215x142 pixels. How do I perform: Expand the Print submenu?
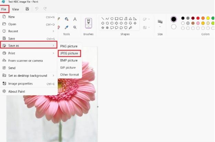[53, 53]
